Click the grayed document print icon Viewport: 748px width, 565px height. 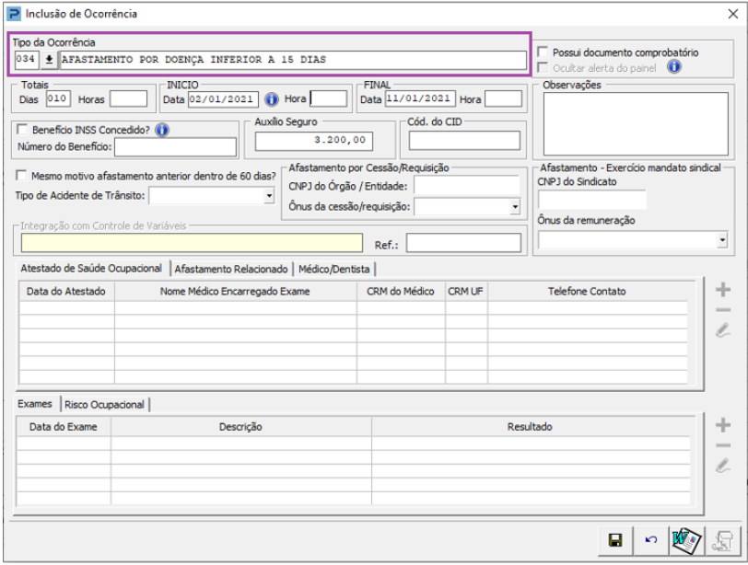point(722,540)
